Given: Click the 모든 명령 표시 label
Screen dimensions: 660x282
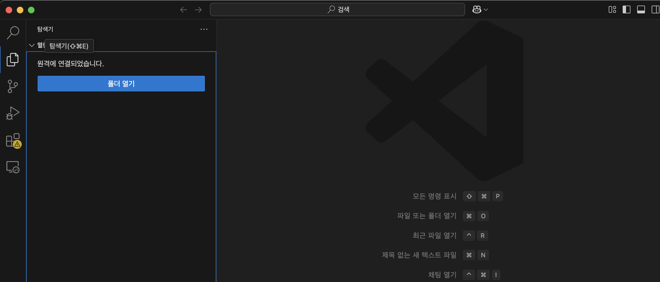Looking at the screenshot, I should pos(435,196).
